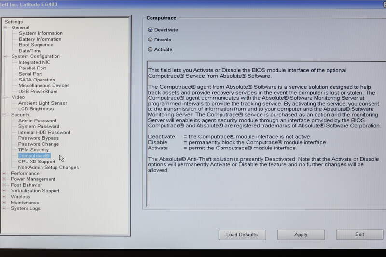Open Ambient Light Sensor settings

(42, 103)
